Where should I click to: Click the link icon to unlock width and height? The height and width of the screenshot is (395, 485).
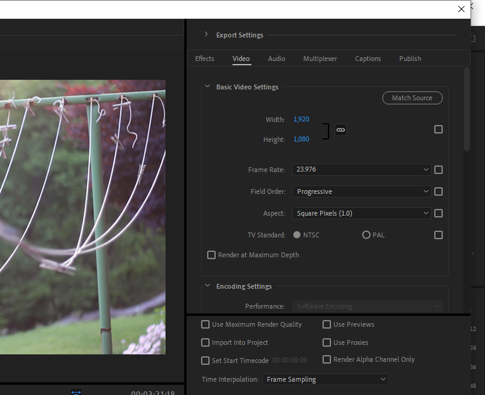click(340, 129)
